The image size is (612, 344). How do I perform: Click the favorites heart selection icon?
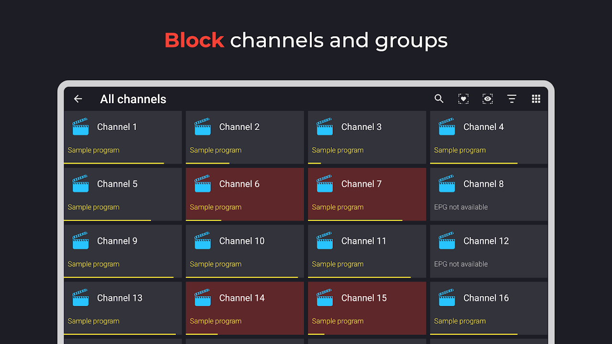(463, 99)
